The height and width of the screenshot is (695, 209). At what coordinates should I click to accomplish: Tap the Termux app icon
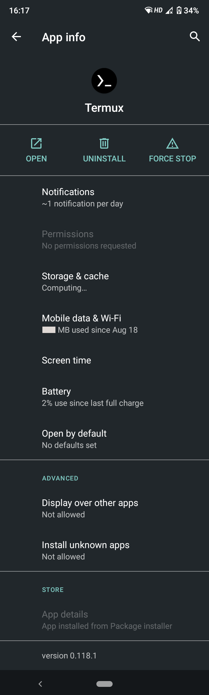(104, 81)
